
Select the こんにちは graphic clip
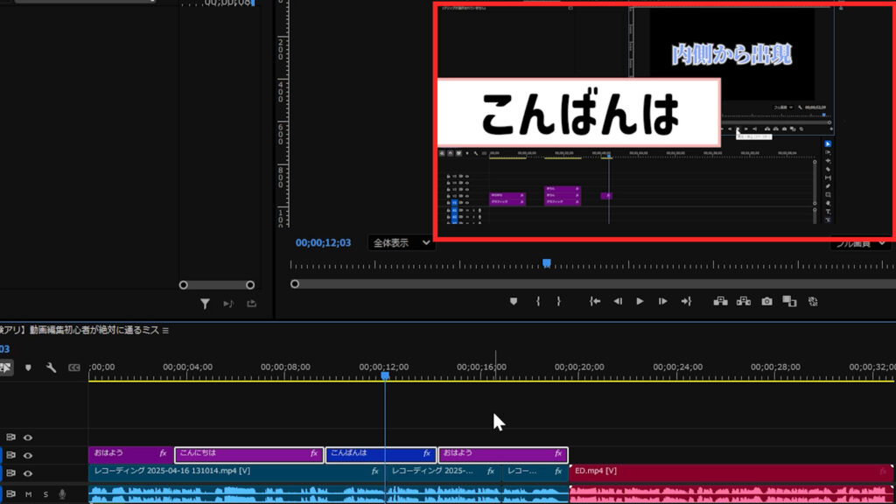pyautogui.click(x=249, y=455)
